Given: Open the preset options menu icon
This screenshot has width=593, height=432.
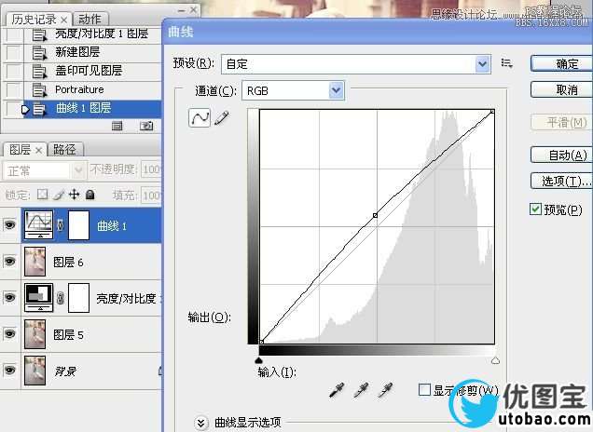Looking at the screenshot, I should (507, 63).
